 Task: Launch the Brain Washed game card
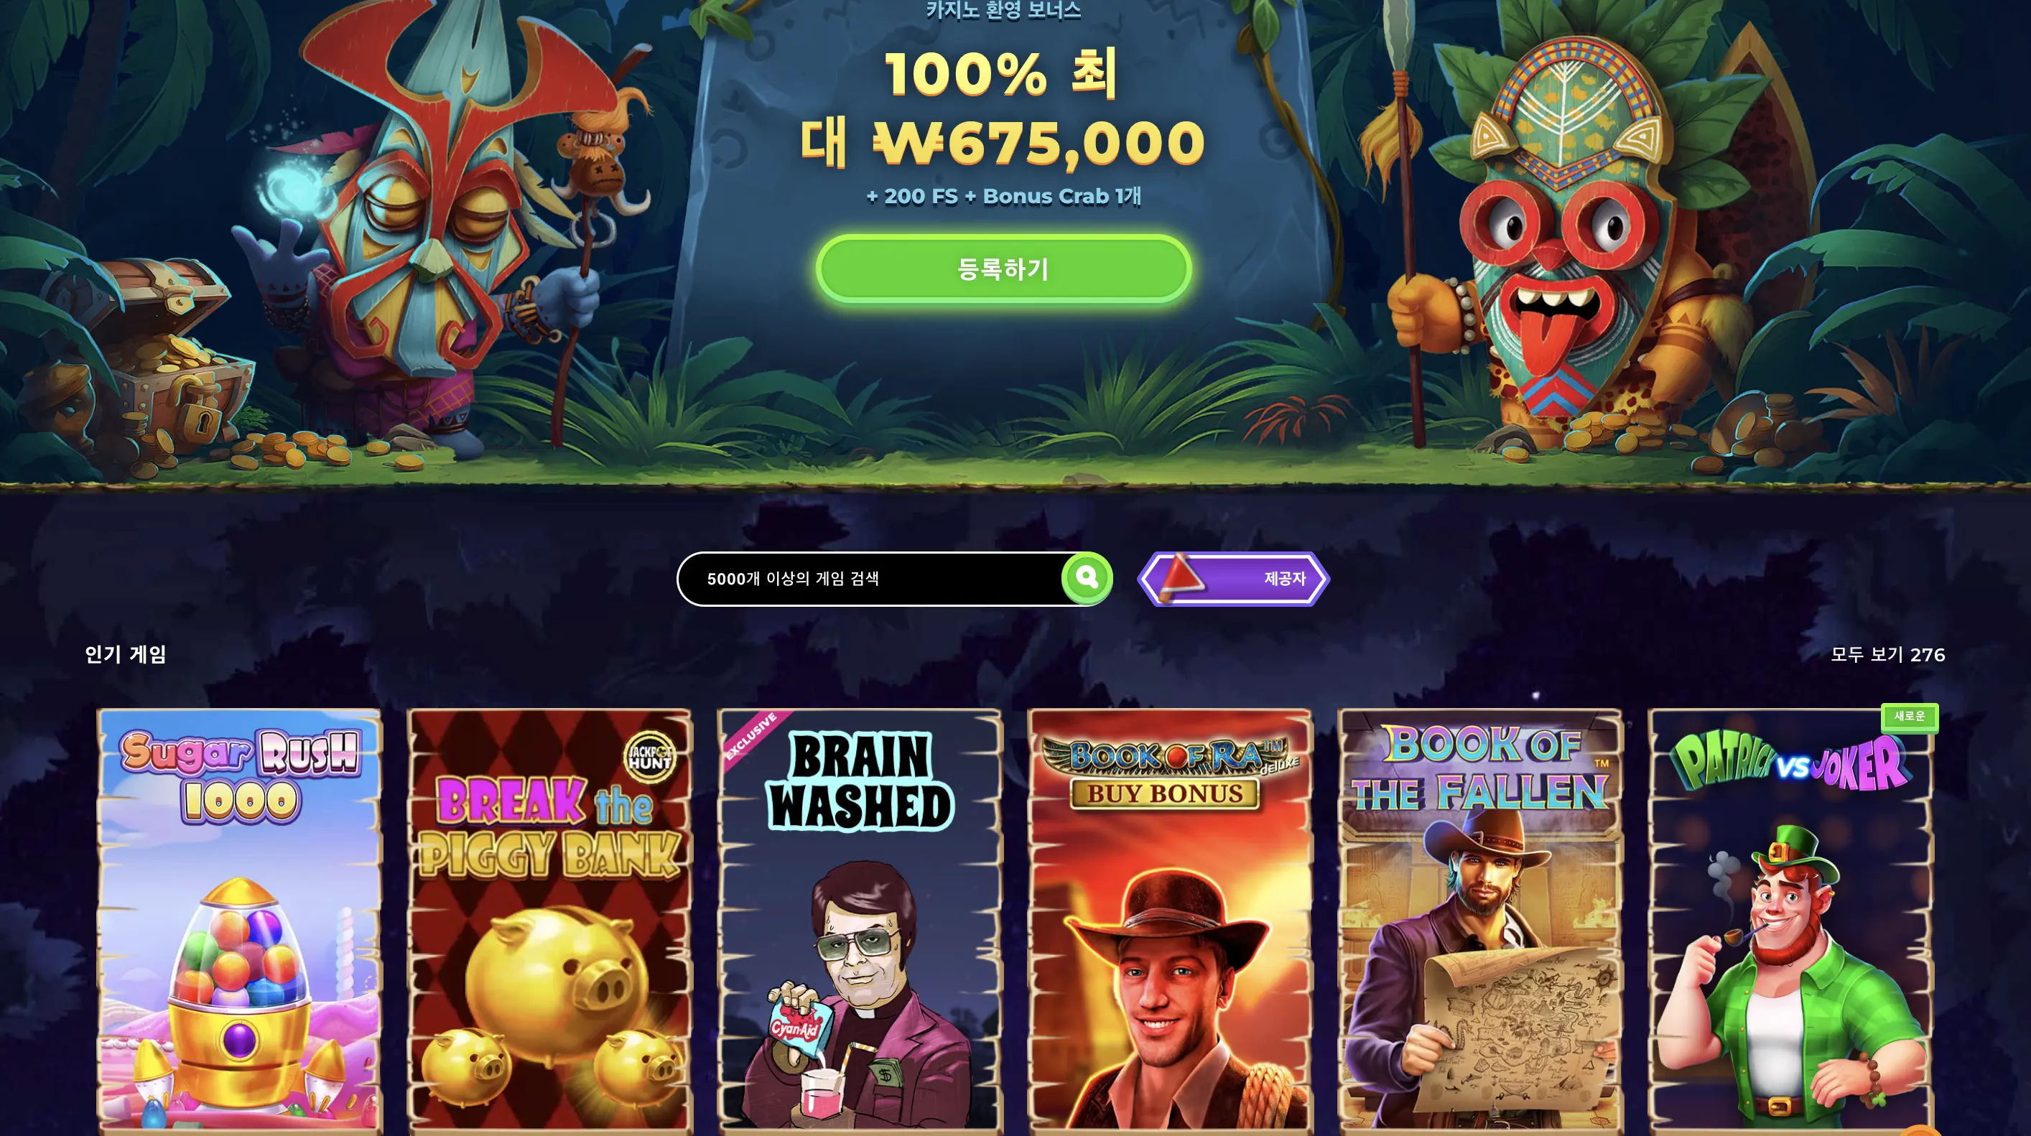coord(860,921)
